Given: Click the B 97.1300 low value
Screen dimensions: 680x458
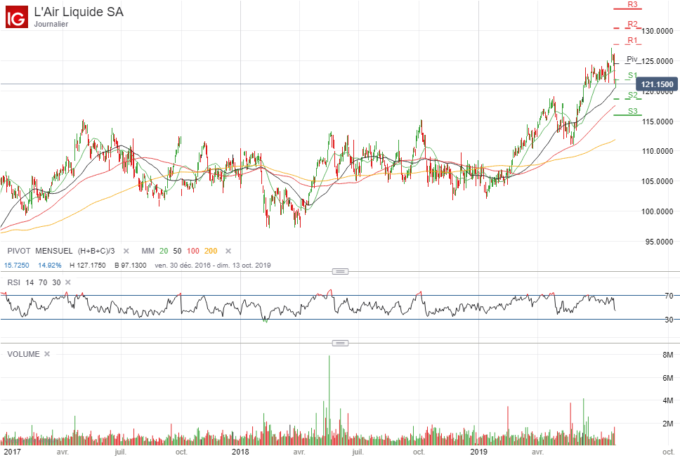Looking at the screenshot, I should [131, 265].
